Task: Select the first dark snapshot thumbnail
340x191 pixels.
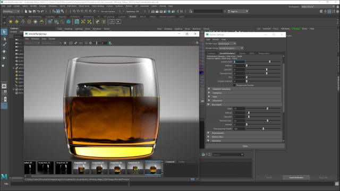Action: click(30, 167)
